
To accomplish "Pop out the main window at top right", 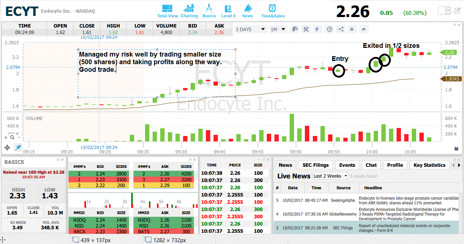I will (x=458, y=11).
